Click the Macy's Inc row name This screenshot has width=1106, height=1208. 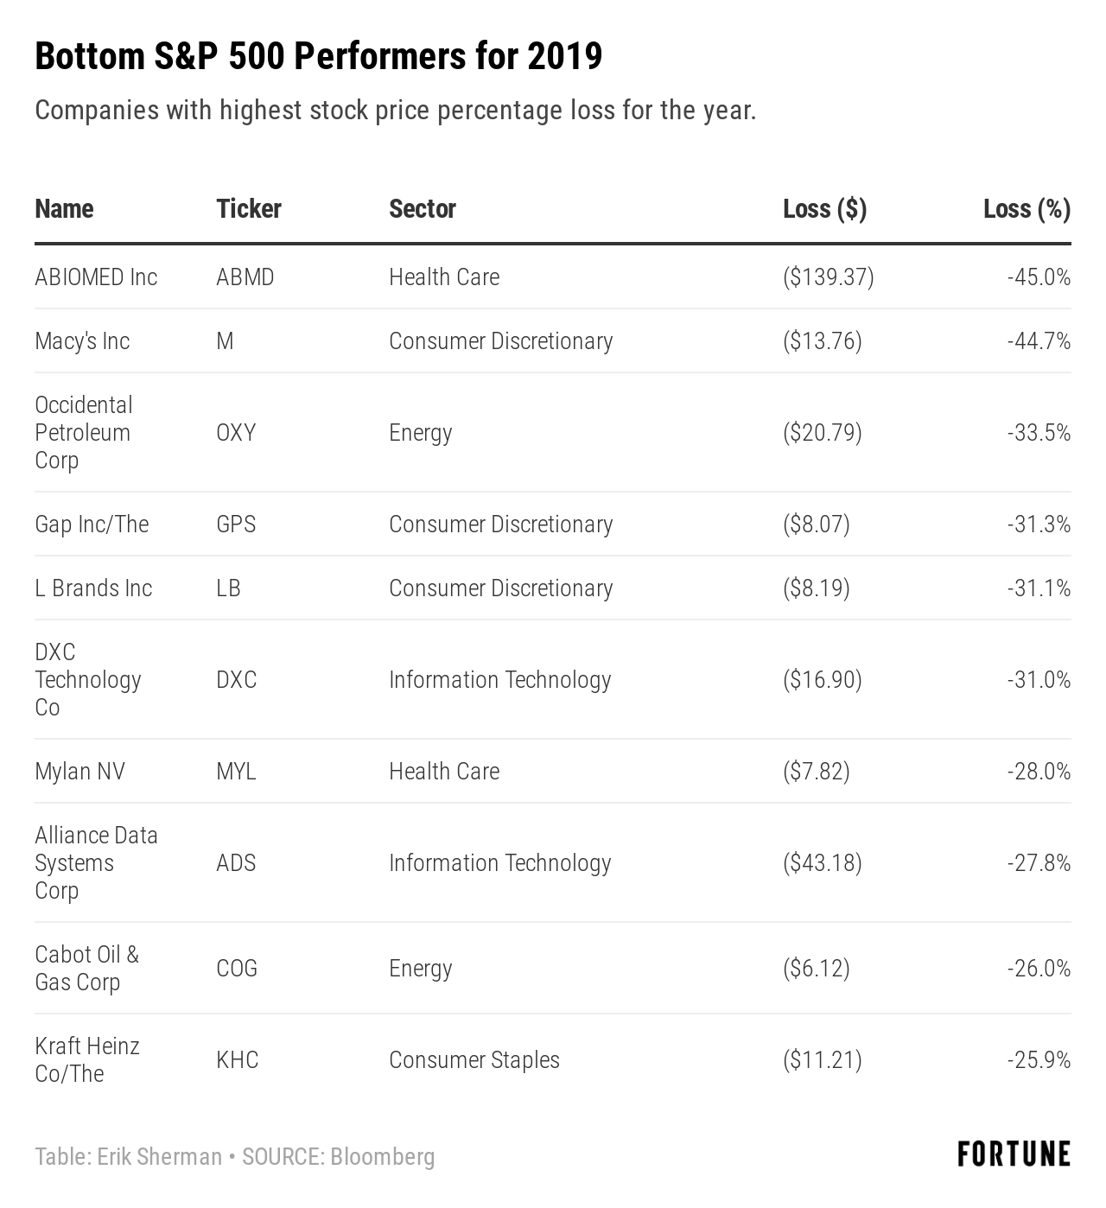(x=82, y=341)
